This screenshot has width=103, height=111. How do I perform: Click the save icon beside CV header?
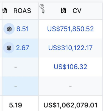click(63, 10)
